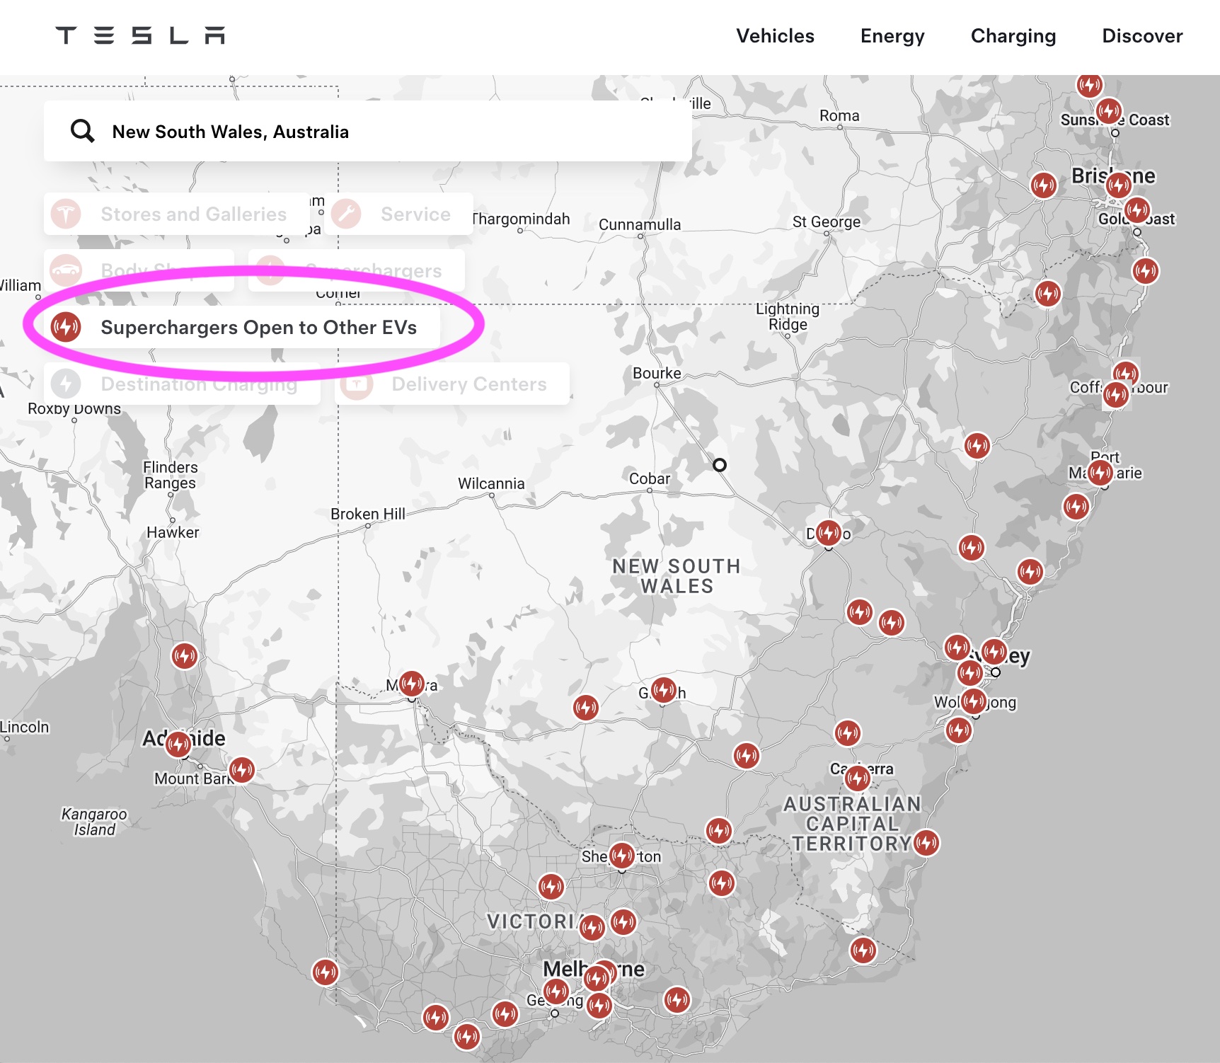
Task: Select the Supercharger pin at Wollongong
Action: point(974,701)
